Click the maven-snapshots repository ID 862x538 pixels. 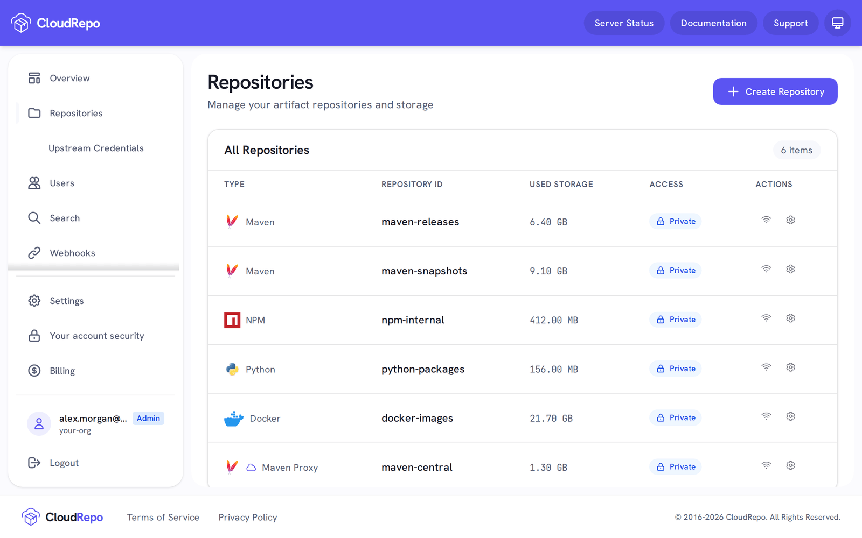pyautogui.click(x=425, y=271)
